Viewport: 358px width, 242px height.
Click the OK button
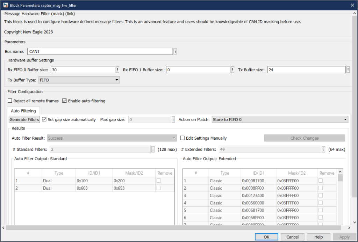tap(266, 237)
